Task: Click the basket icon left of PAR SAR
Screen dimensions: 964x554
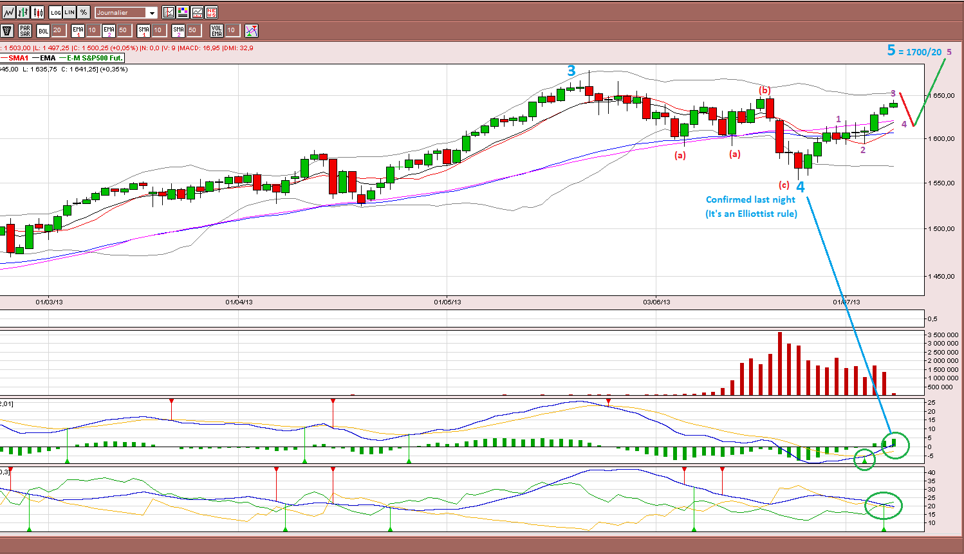Action: [7, 30]
